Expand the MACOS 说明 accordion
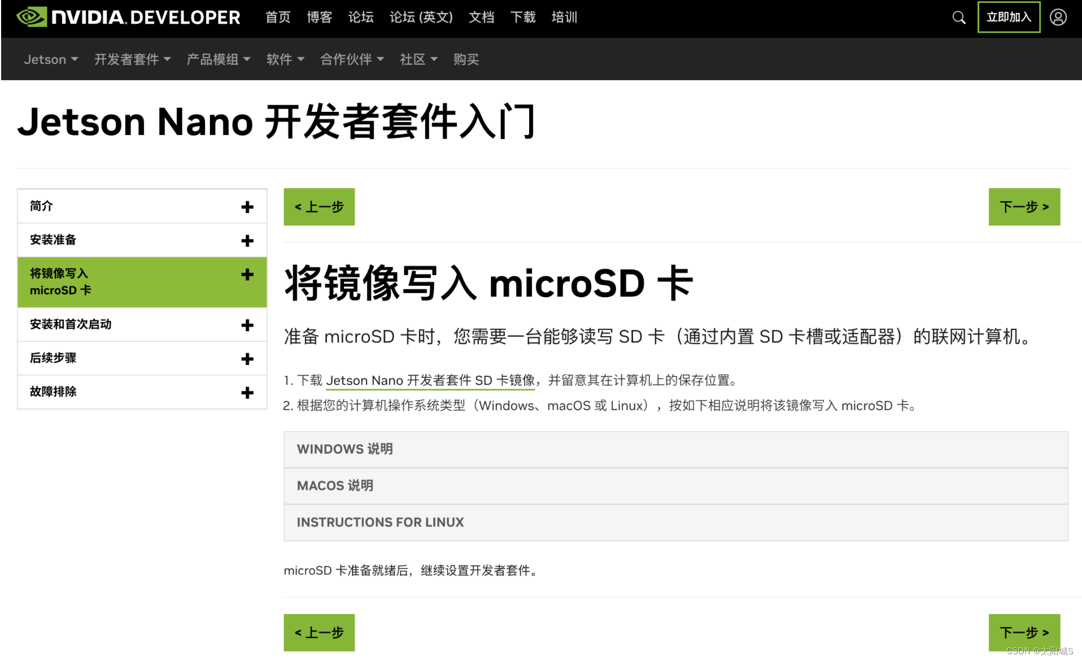 675,486
